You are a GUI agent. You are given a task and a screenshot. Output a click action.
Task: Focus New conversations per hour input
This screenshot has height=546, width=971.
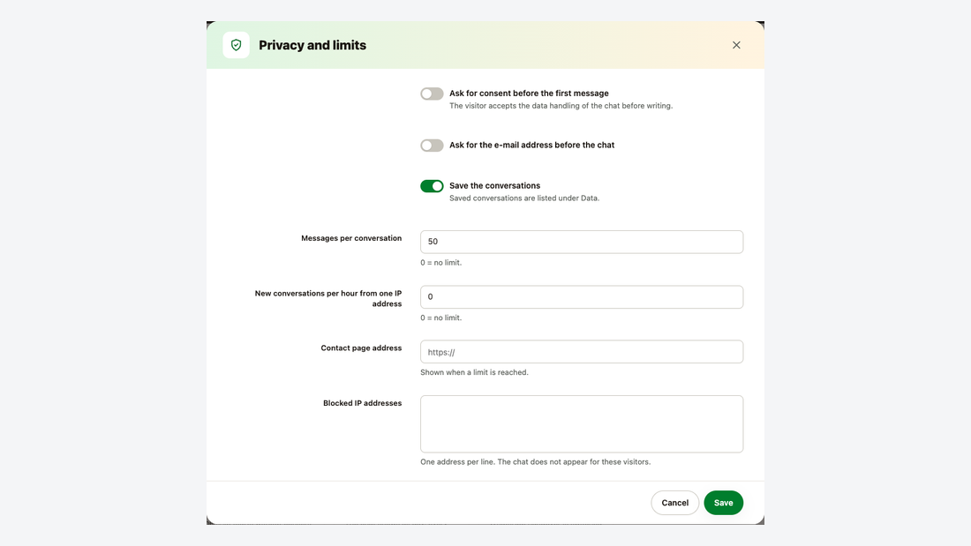582,297
